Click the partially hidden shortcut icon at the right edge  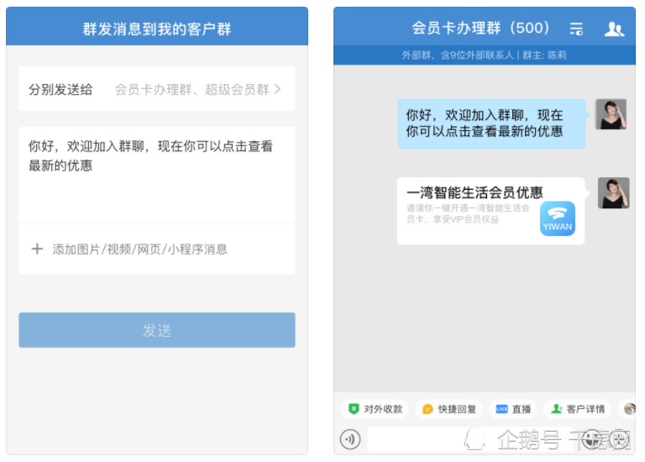[x=629, y=409]
